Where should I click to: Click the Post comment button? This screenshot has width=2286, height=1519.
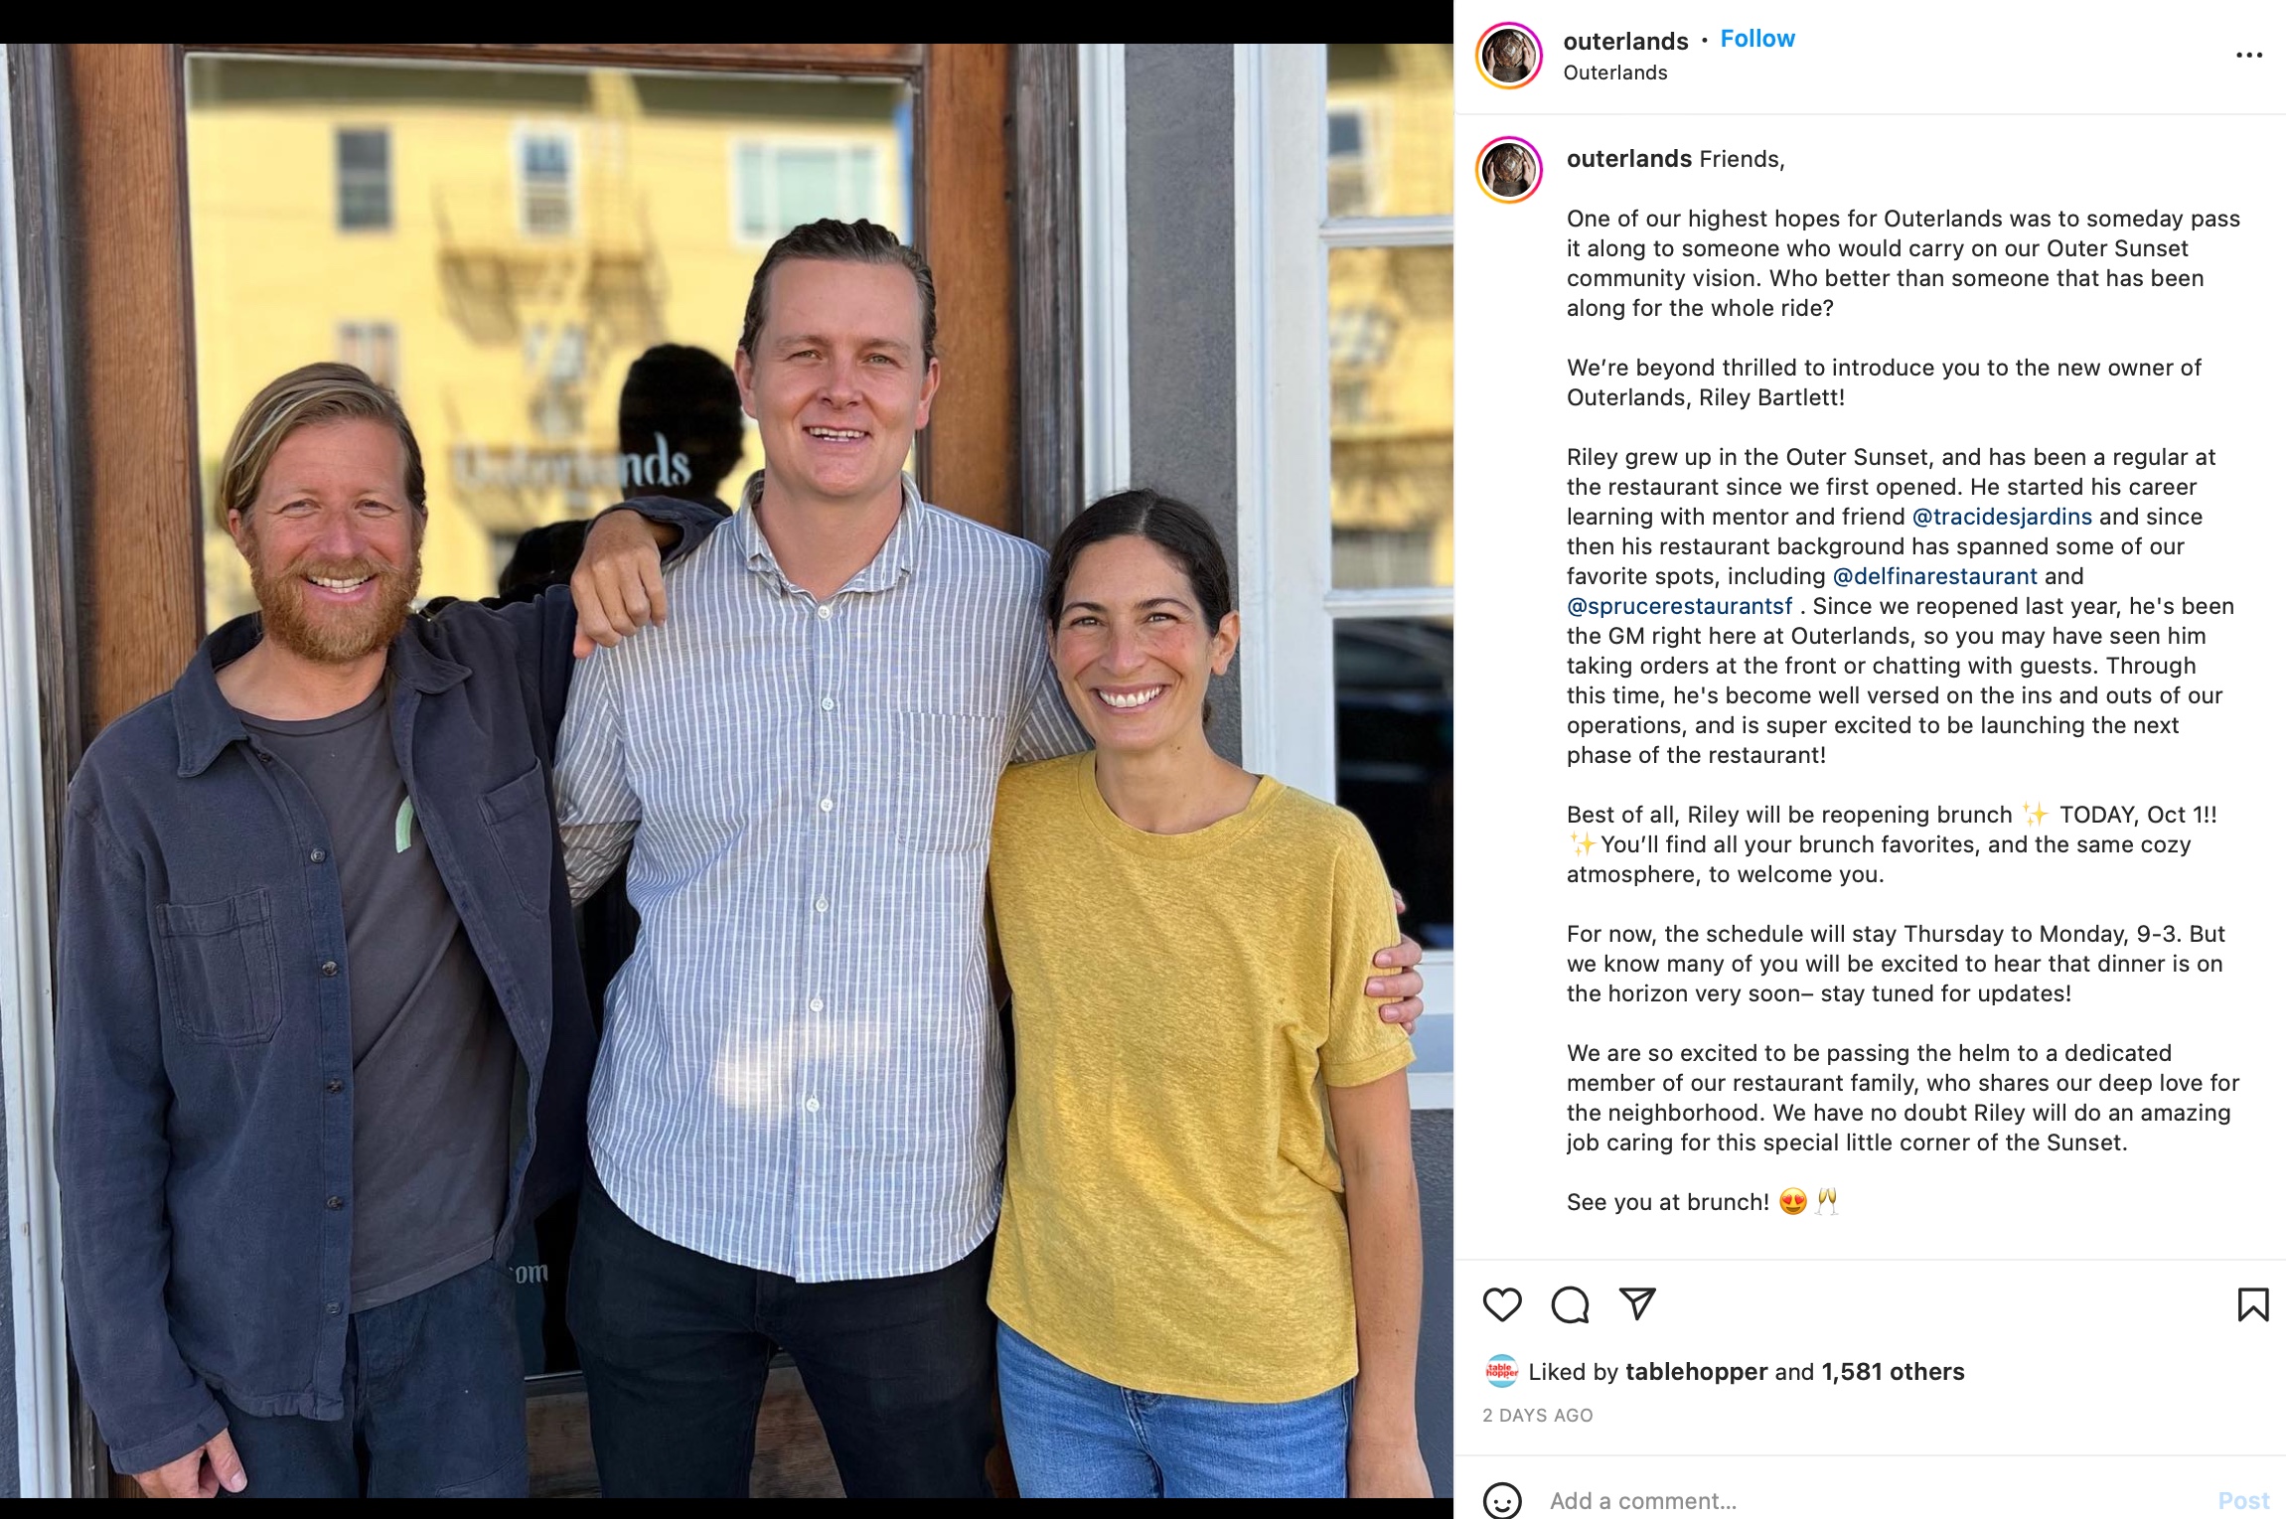[2243, 1500]
